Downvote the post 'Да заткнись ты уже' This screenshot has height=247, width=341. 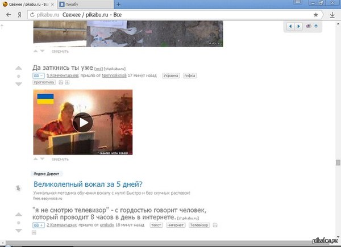tap(18, 84)
